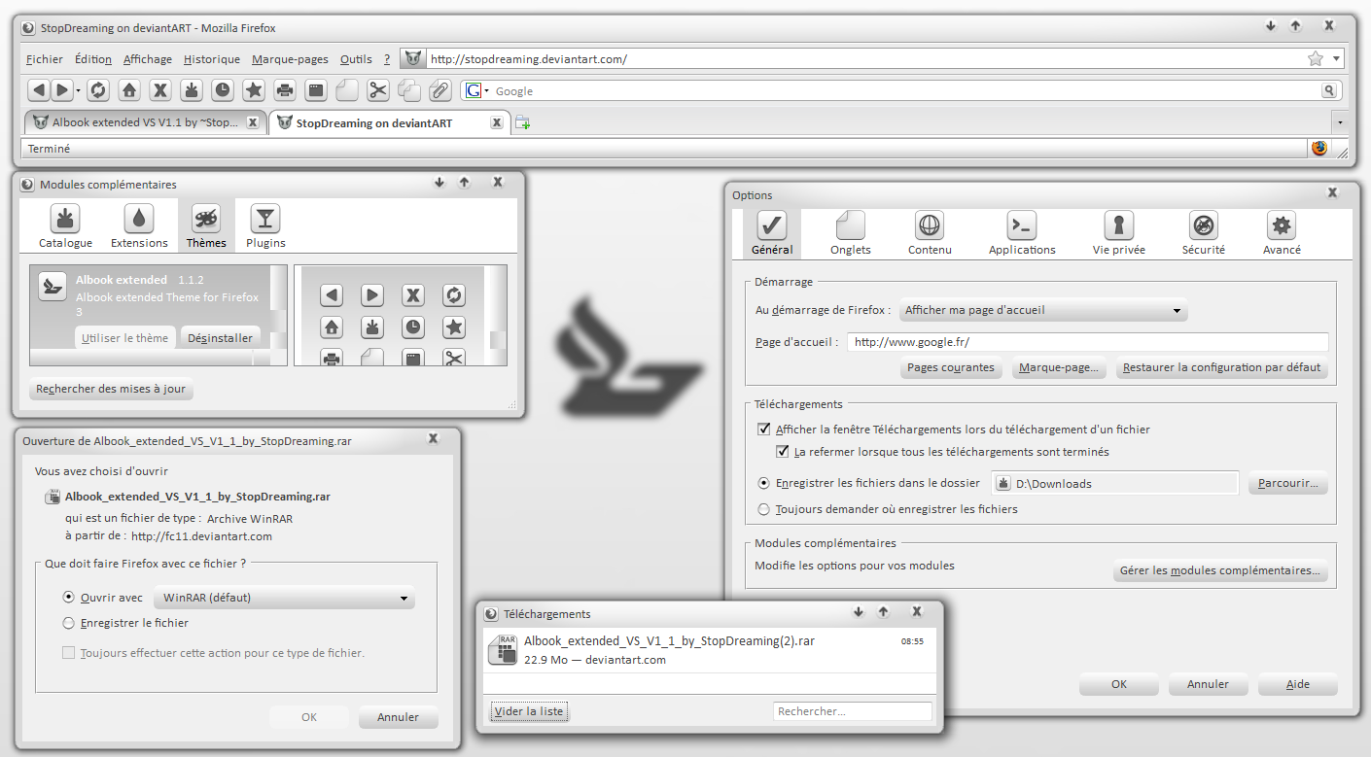Click the site favicon beside the URL
1371x757 pixels.
click(413, 59)
